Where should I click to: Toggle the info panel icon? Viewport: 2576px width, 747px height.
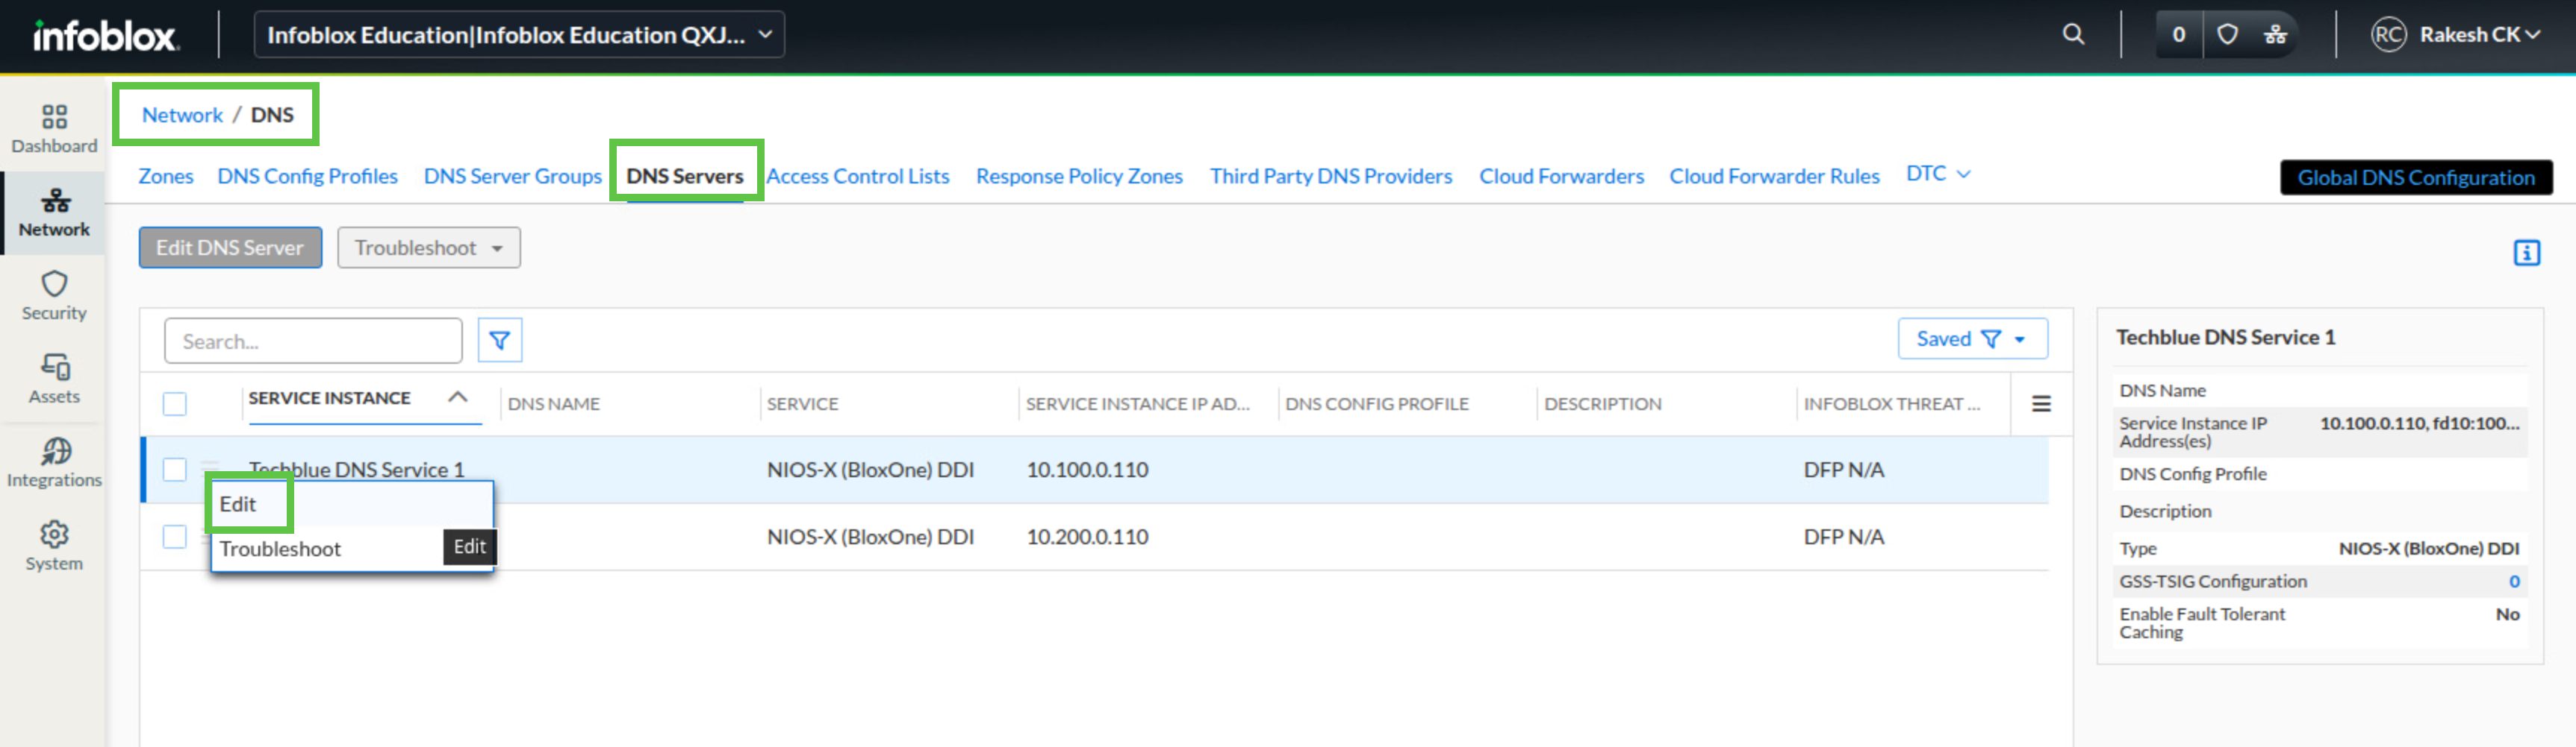click(x=2526, y=253)
